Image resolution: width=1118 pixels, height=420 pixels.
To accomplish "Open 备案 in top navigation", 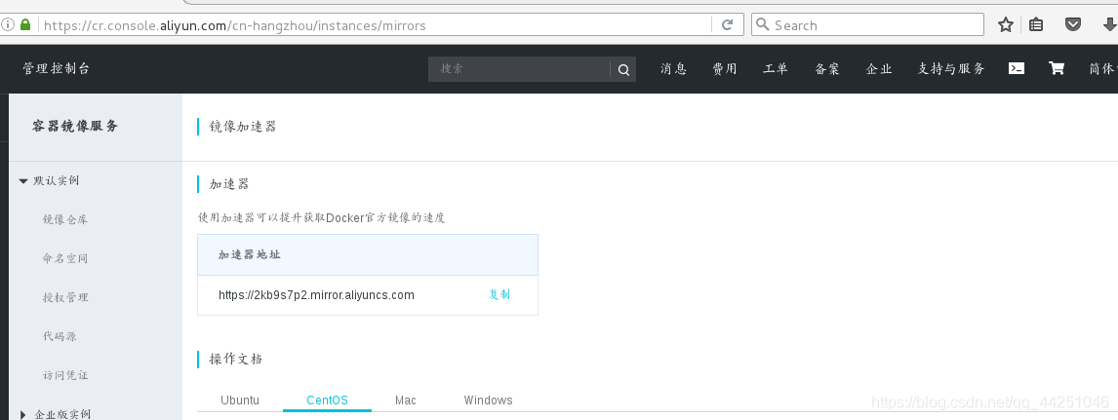I will pyautogui.click(x=827, y=69).
